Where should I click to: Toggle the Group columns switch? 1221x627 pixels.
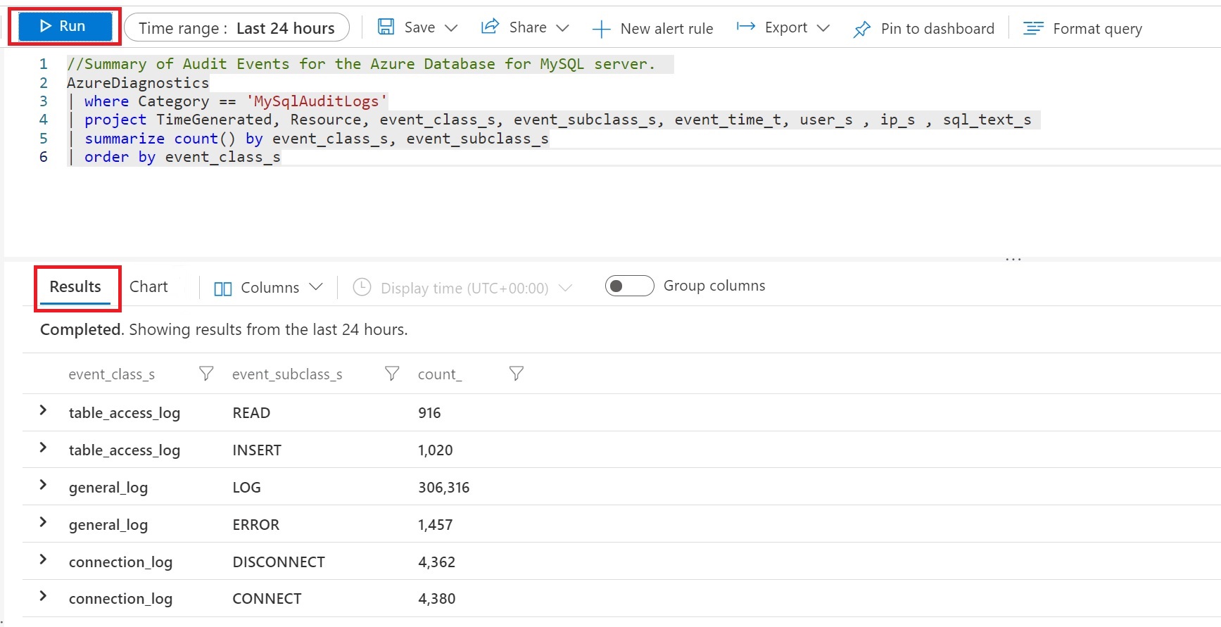[629, 286]
